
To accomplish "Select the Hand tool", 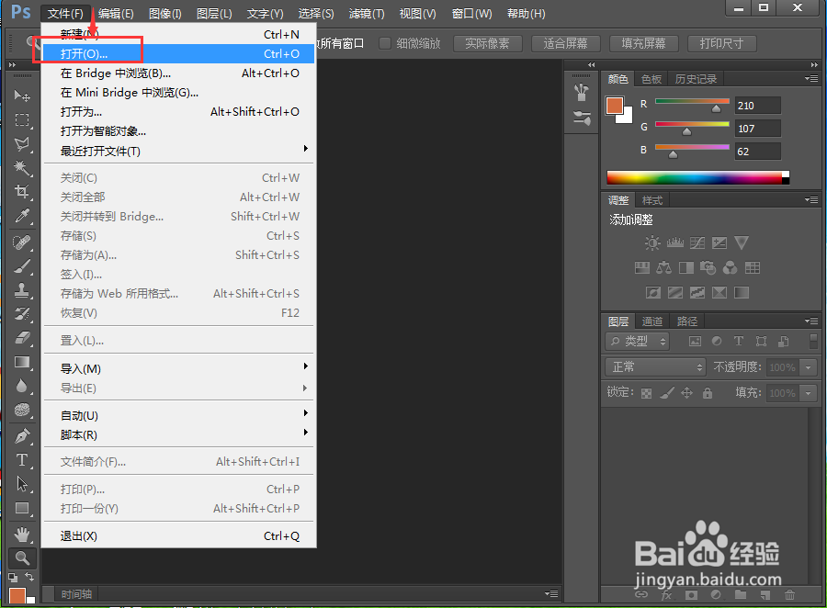I will click(22, 535).
